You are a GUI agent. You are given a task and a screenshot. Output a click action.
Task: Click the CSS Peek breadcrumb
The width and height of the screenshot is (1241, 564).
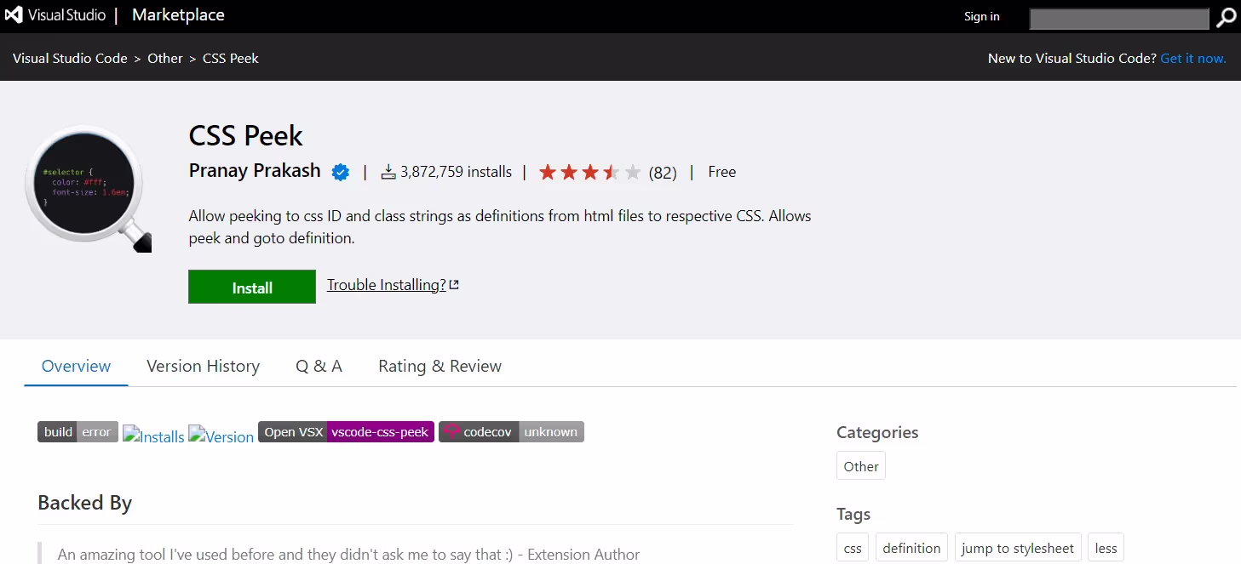(231, 59)
